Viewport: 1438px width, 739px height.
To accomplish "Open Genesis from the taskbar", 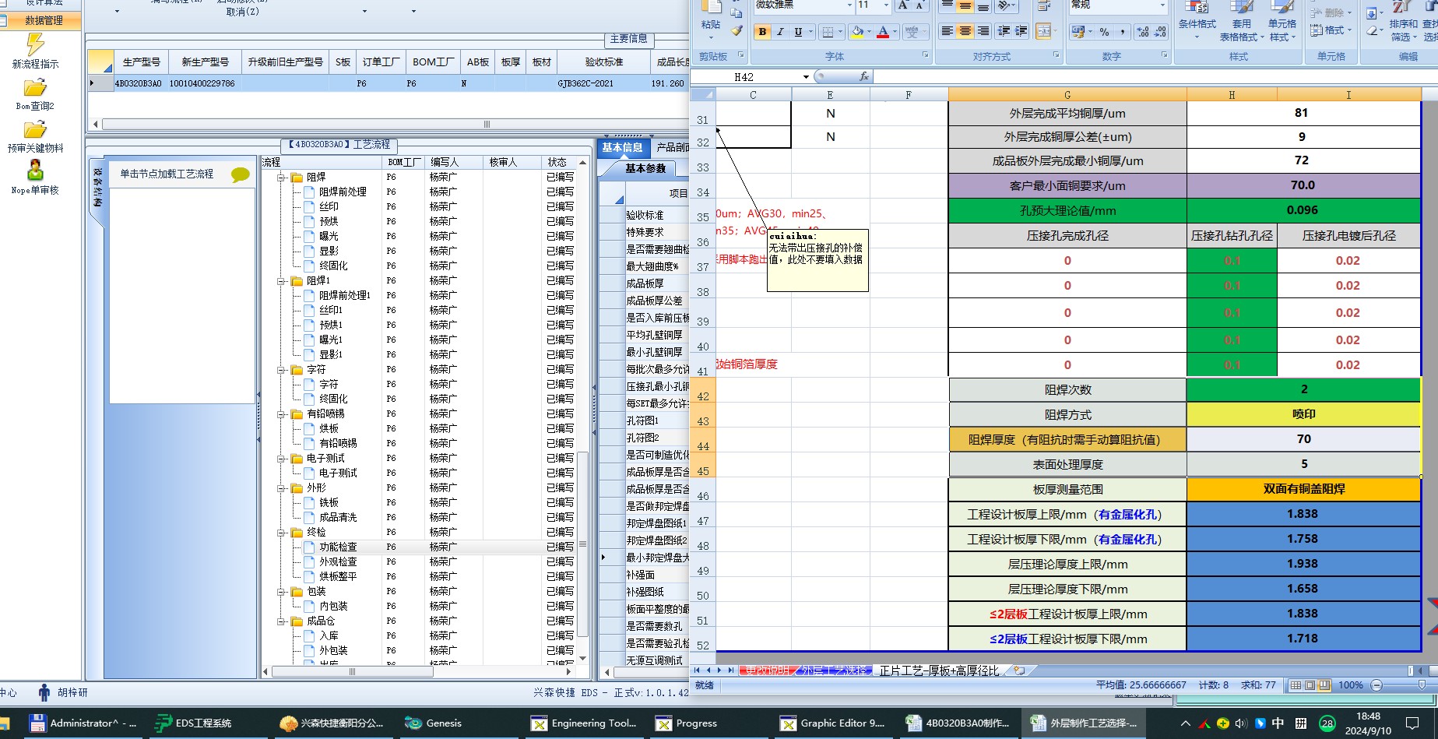I will [434, 723].
